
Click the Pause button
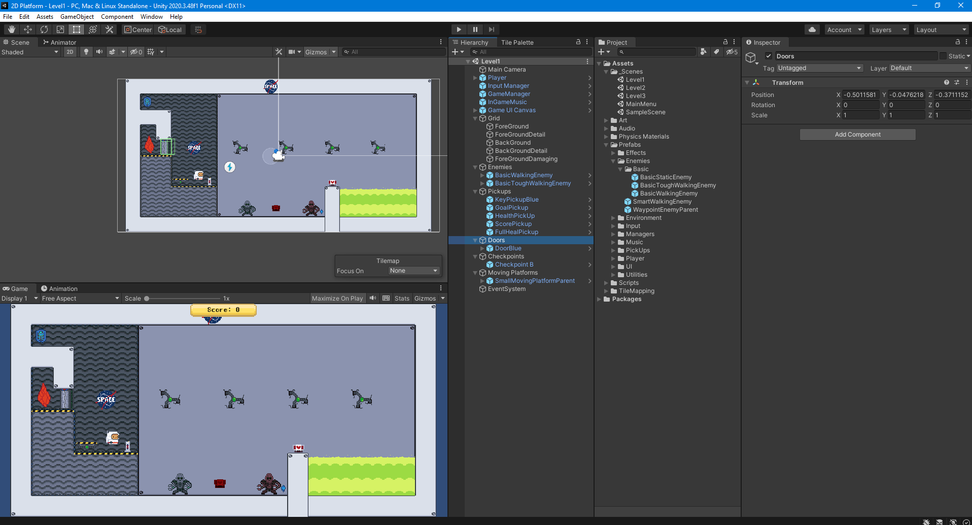475,29
